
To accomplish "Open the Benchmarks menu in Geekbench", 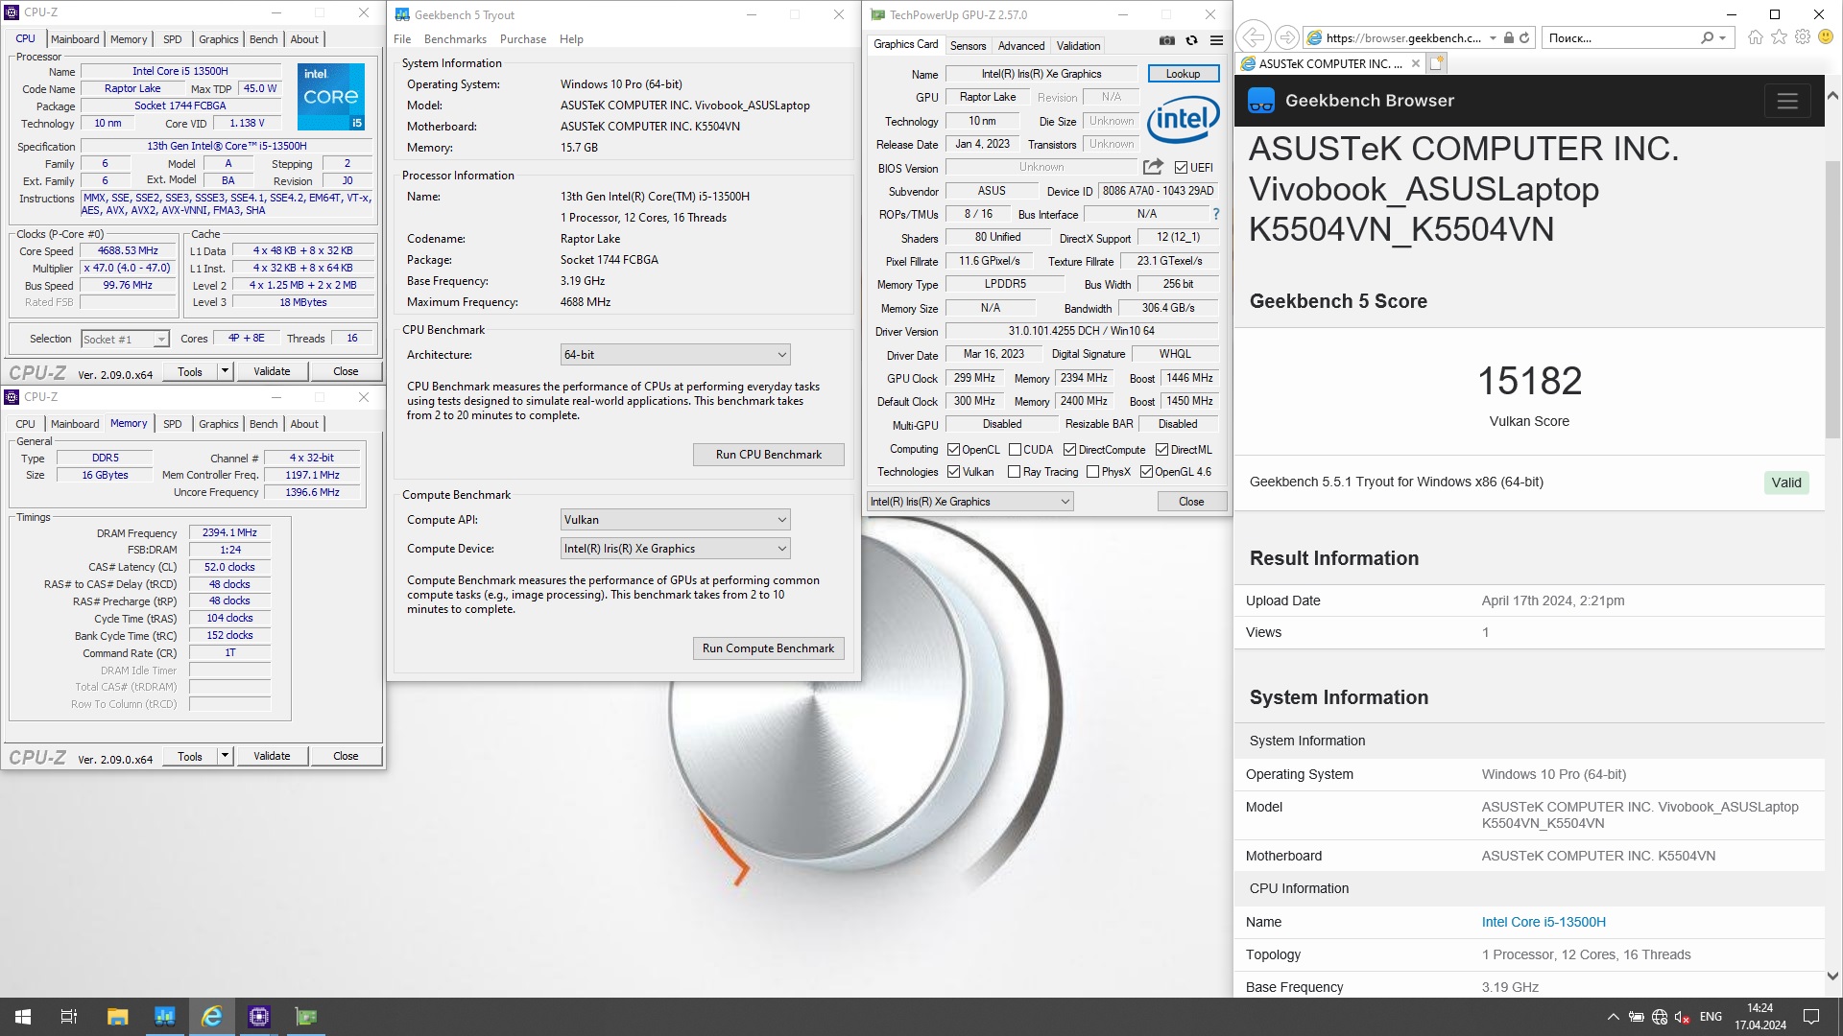I will point(455,38).
